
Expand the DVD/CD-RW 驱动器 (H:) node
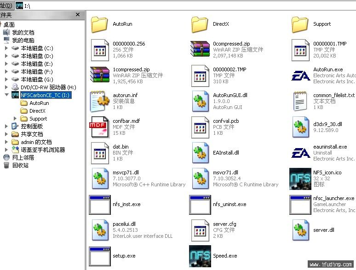point(6,87)
